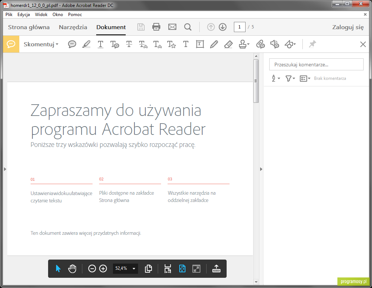Image resolution: width=372 pixels, height=288 pixels.
Task: Toggle fit width scrolling mode
Action: pos(168,269)
